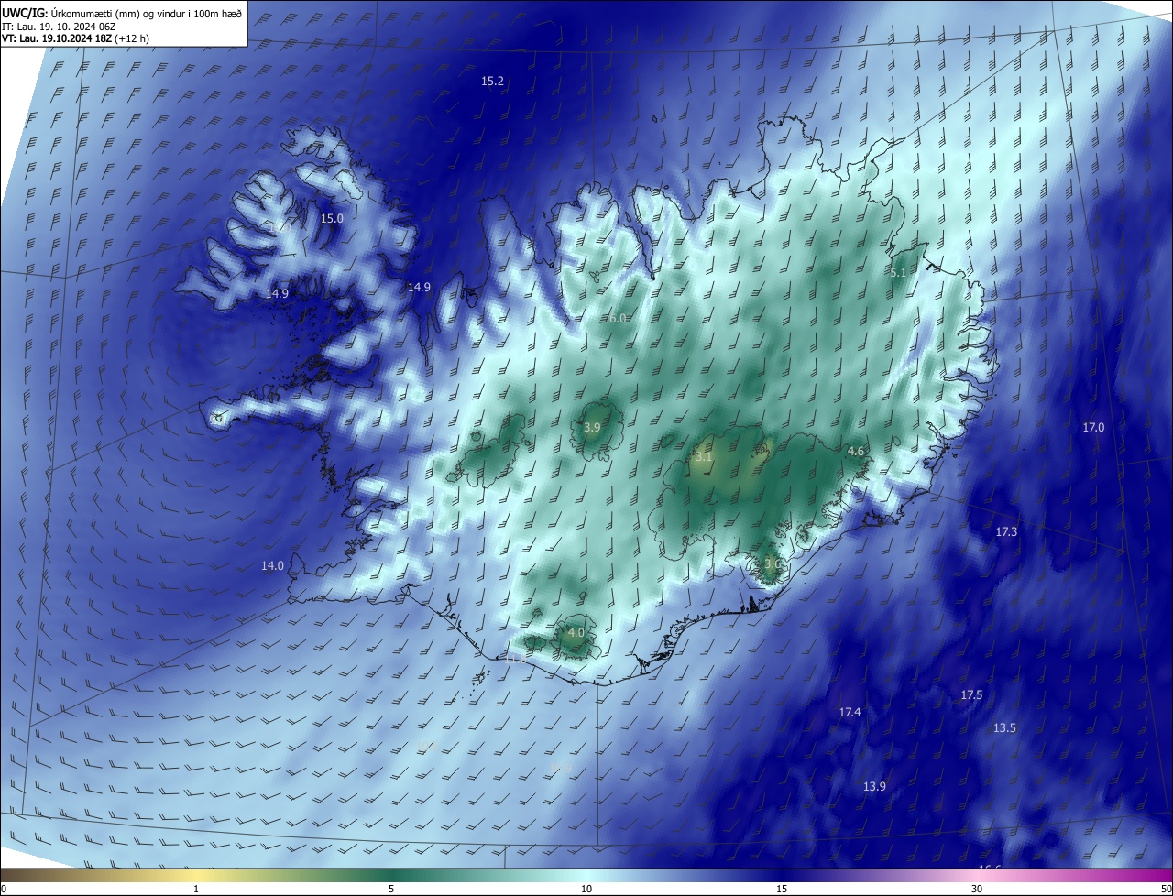1173x896 pixels.
Task: Click the 50 tick label on the color scale
Action: point(1166,890)
